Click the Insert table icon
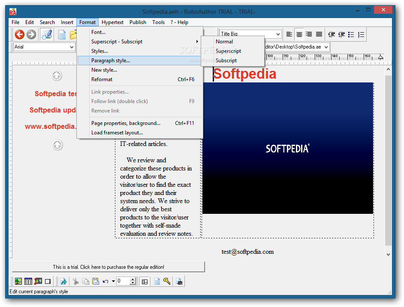404x307 pixels. pos(28,281)
